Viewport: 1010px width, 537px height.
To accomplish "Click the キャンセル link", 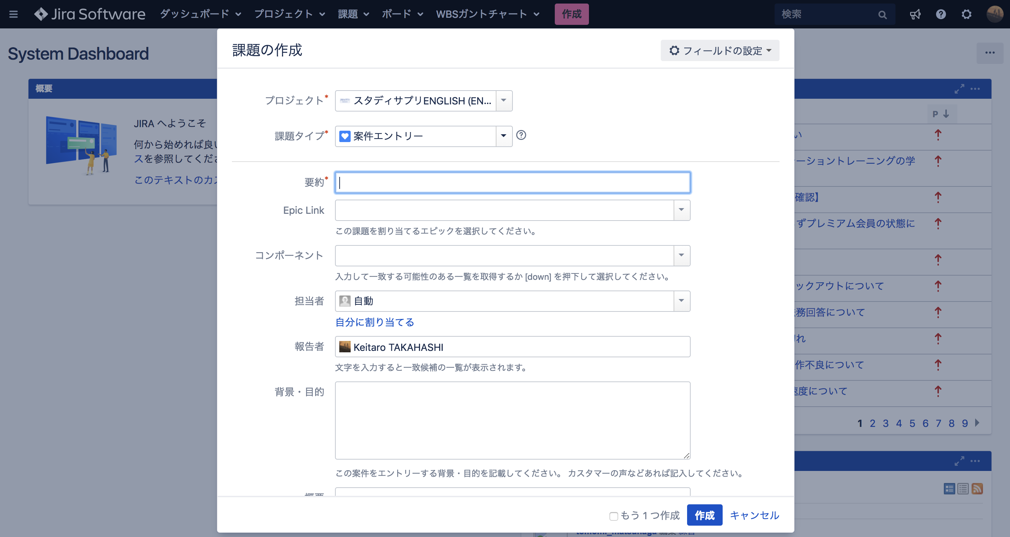I will pyautogui.click(x=754, y=515).
